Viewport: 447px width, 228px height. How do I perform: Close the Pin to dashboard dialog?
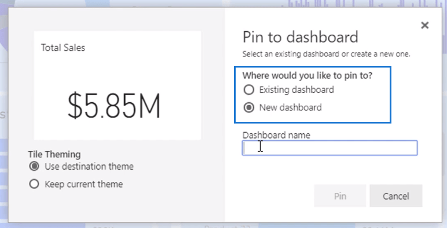(424, 25)
